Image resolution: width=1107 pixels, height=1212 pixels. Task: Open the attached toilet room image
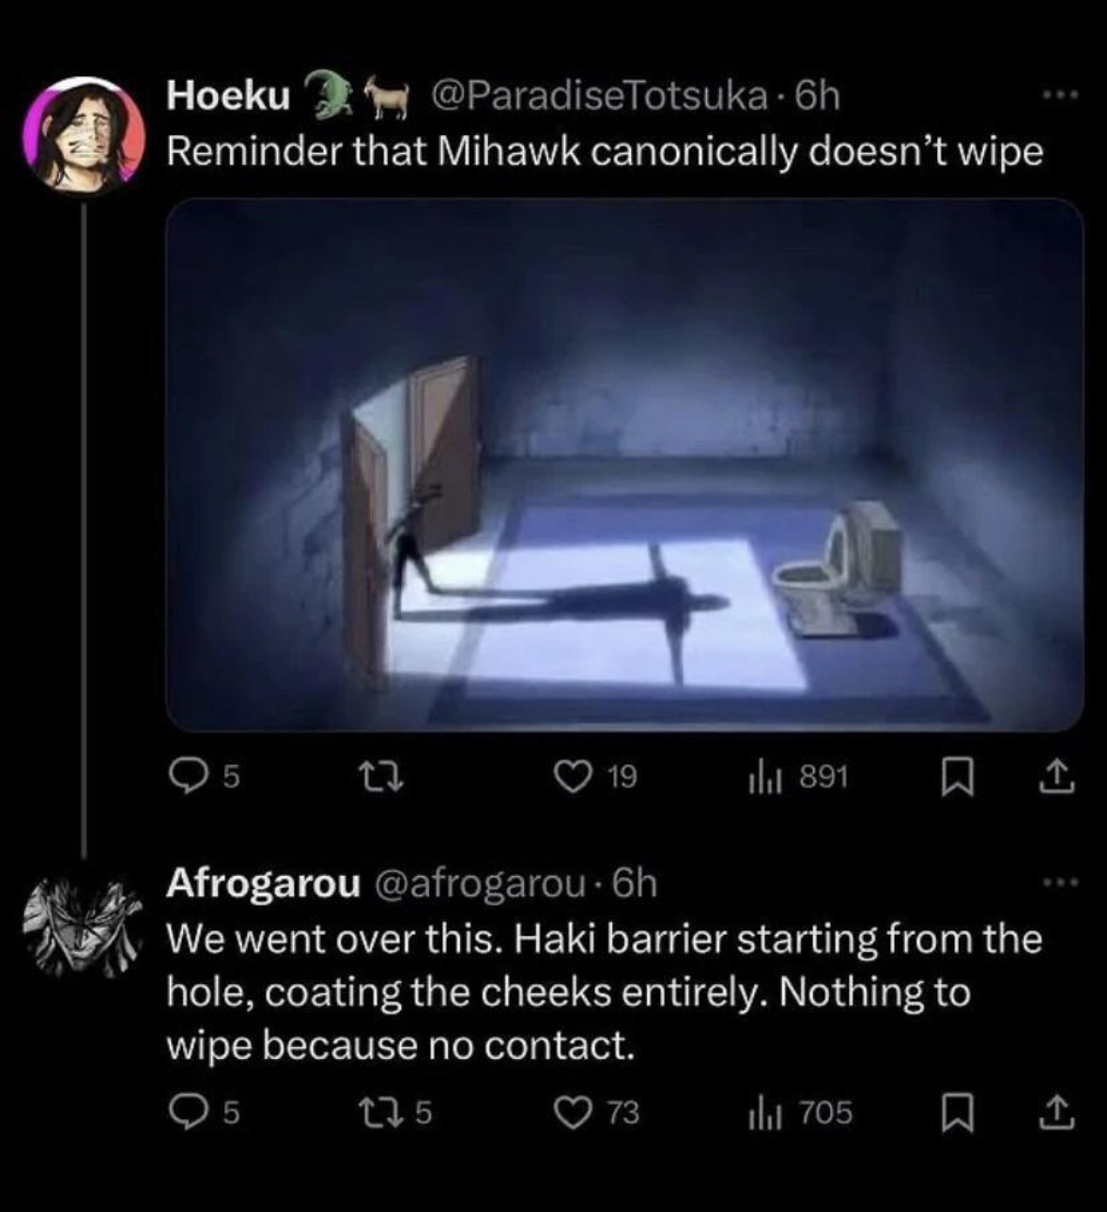(625, 465)
